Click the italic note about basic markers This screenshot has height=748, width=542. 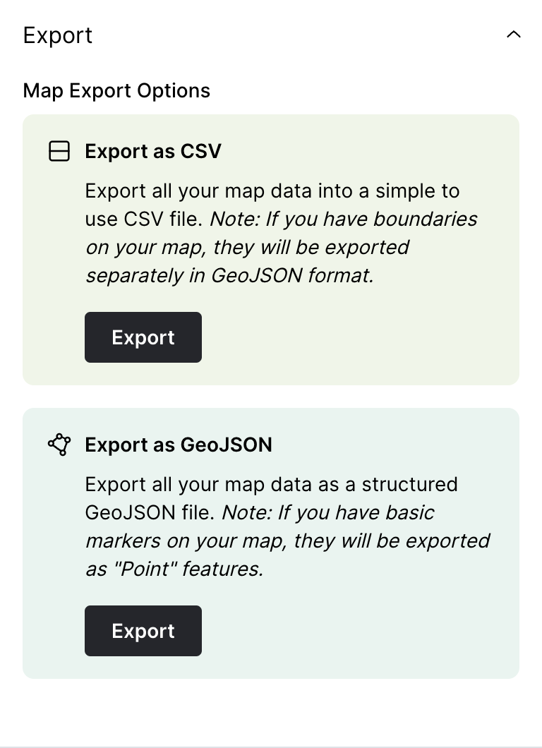pos(287,541)
